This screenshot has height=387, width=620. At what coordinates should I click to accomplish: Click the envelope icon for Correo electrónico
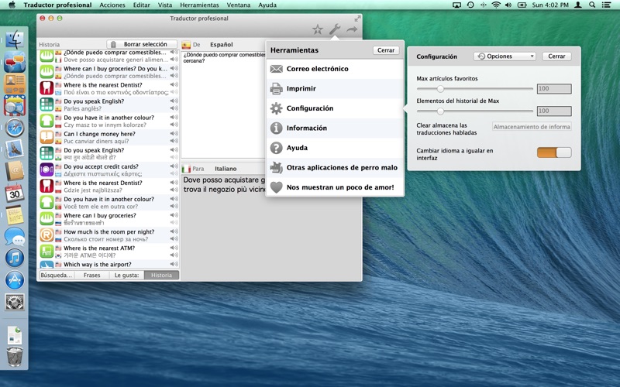pos(276,69)
